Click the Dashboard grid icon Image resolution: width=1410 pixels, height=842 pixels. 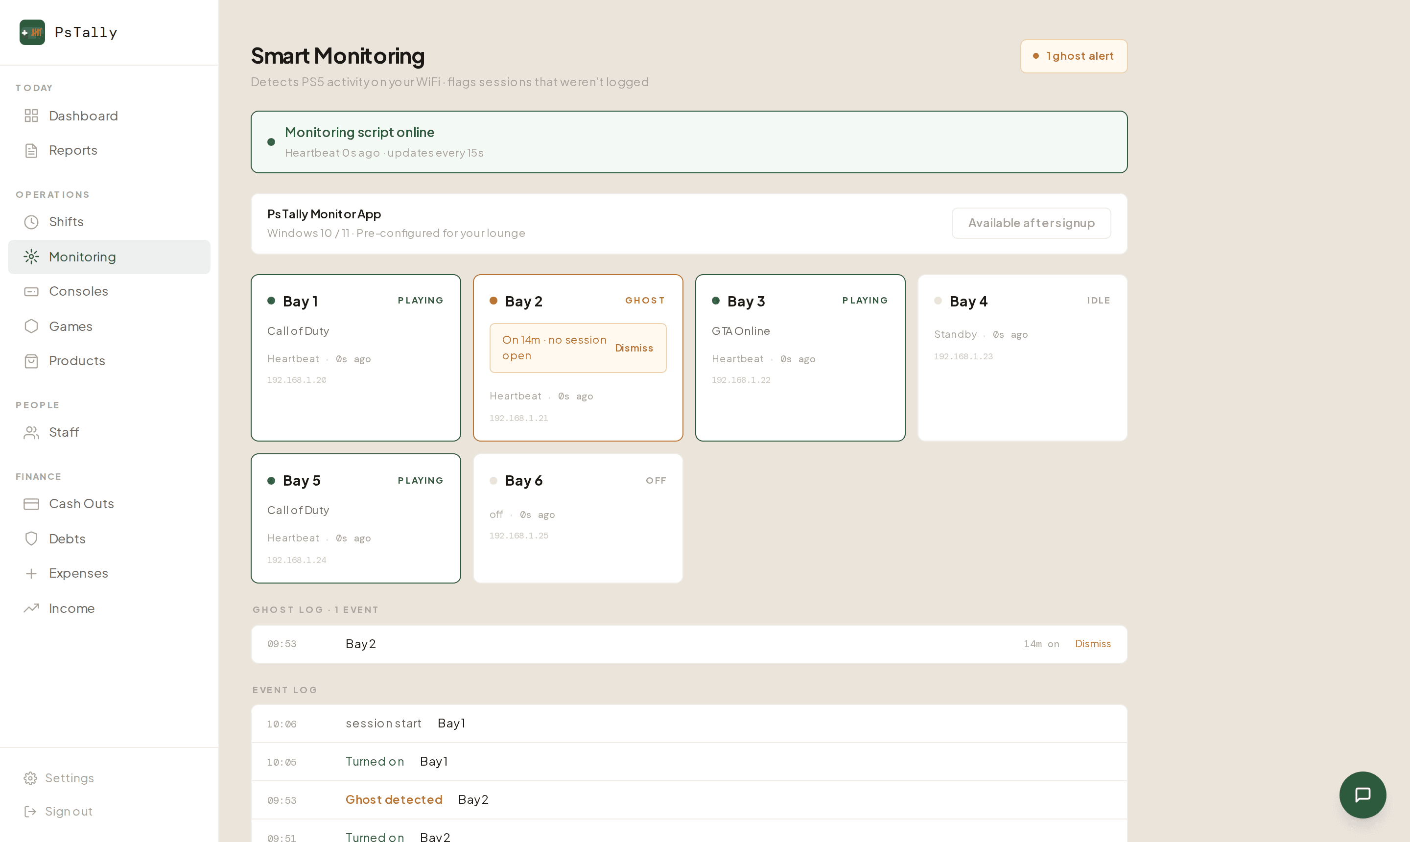click(x=31, y=116)
